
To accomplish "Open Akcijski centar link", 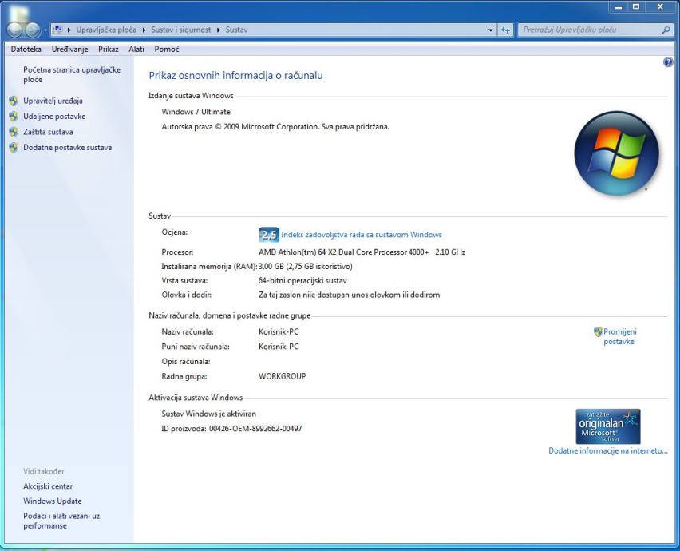I will 48,486.
